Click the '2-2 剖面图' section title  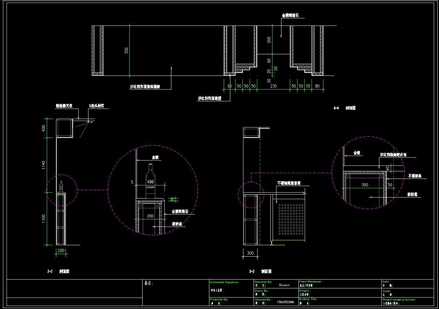[x=58, y=271]
